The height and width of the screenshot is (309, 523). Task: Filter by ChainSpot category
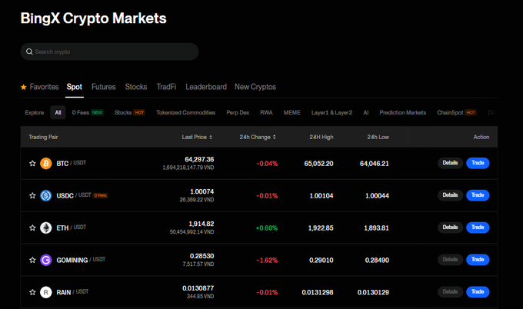(x=457, y=113)
